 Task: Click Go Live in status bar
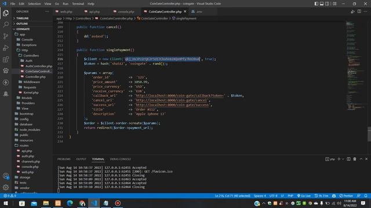(x=304, y=196)
